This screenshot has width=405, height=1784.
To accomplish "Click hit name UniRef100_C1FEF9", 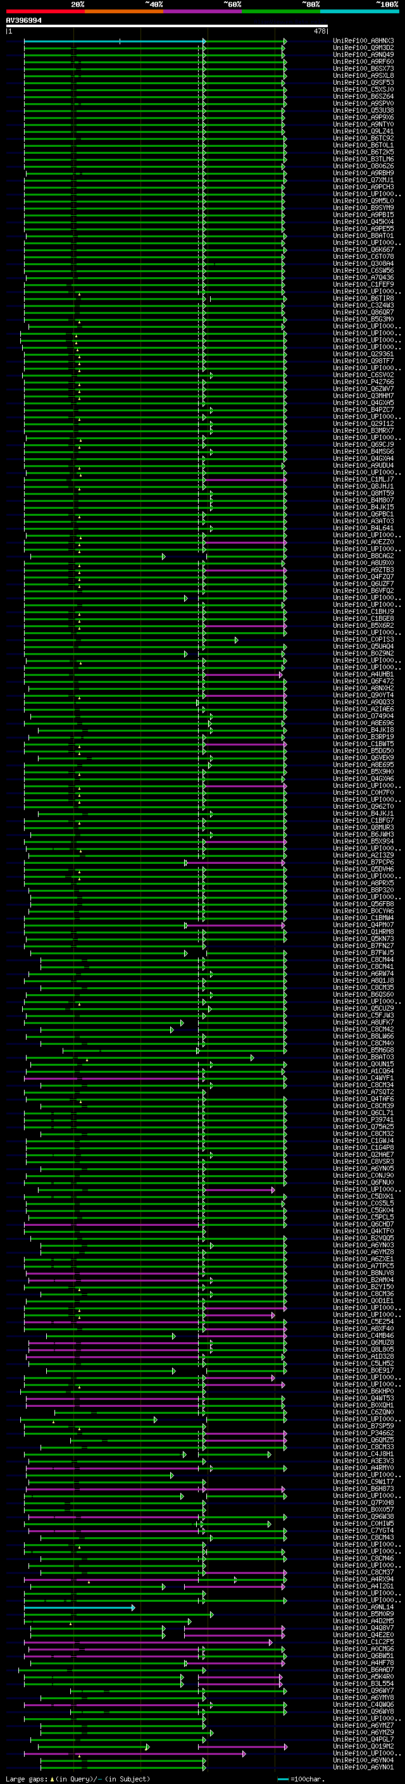I will (363, 285).
